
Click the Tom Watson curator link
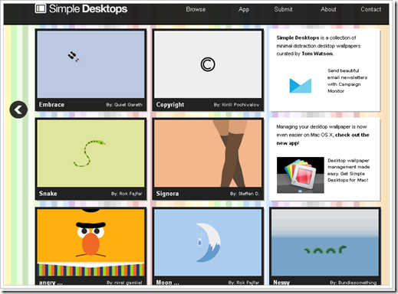(317, 54)
